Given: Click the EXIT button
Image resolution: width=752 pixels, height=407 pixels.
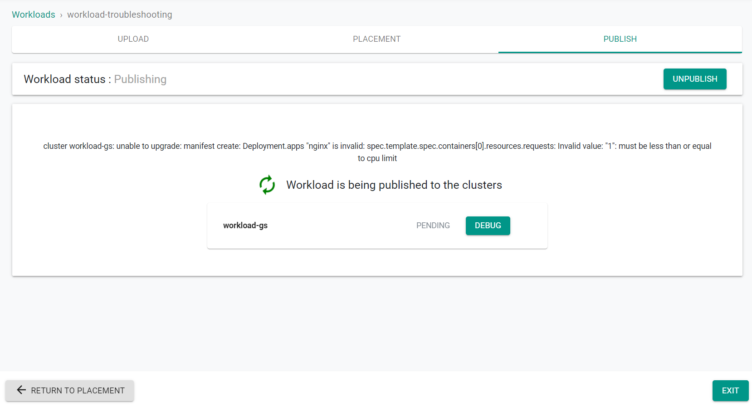Looking at the screenshot, I should [730, 391].
